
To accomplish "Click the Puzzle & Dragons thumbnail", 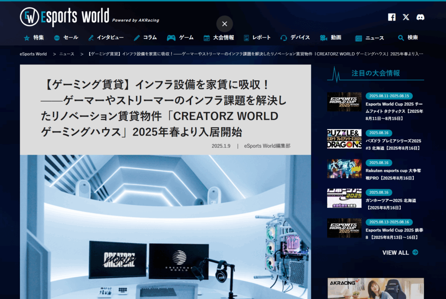I will [x=344, y=139].
